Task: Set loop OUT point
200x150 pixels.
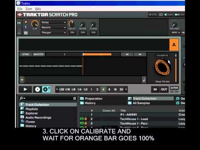Action: 164,90
